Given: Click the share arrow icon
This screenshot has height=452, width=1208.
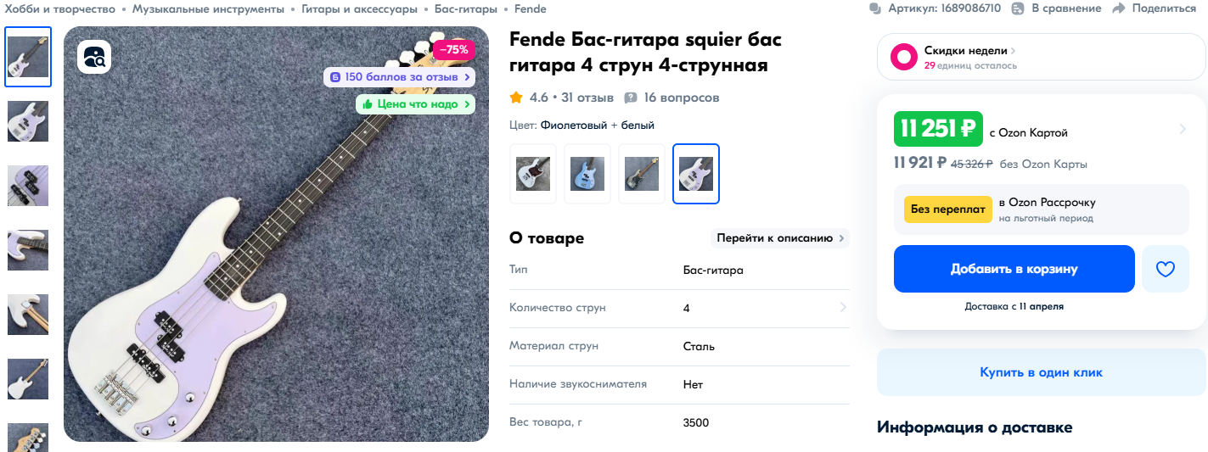Looking at the screenshot, I should pyautogui.click(x=1118, y=8).
